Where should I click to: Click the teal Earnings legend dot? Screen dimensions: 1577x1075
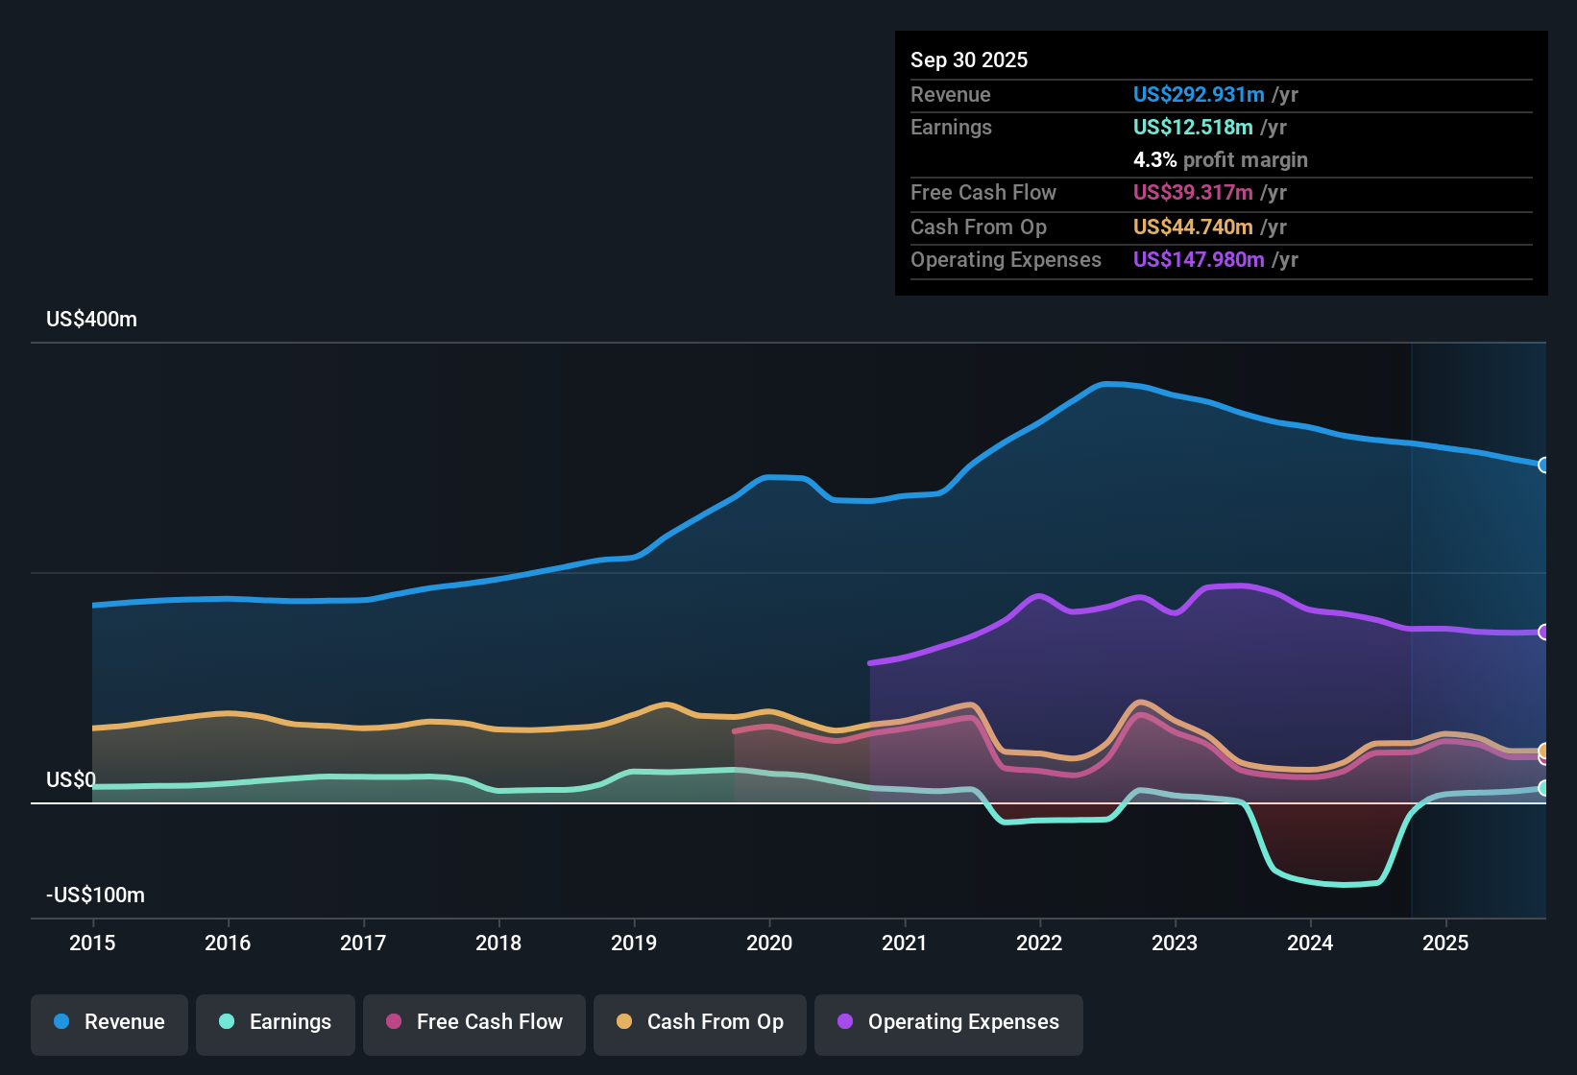point(228,1022)
